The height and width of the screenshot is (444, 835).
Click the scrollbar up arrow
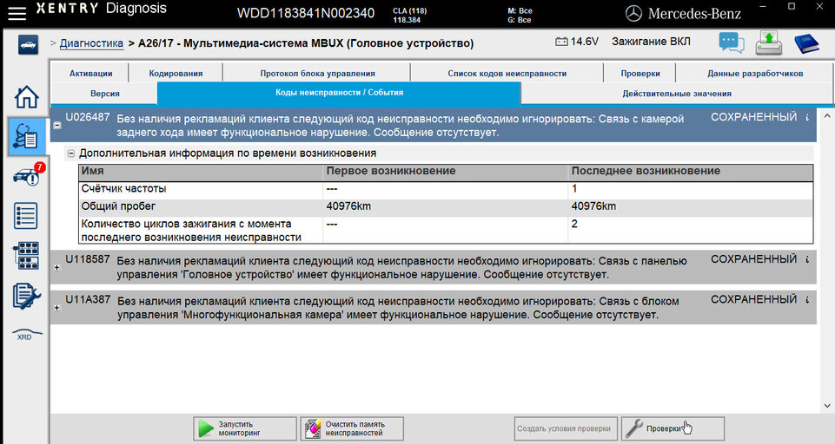pos(826,115)
